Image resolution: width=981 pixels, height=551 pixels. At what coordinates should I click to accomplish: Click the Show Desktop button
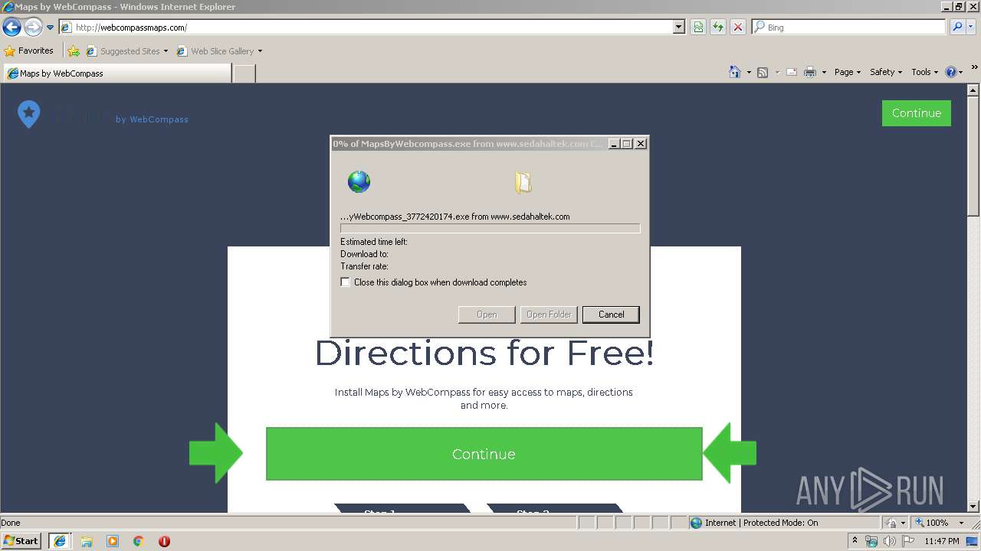[973, 541]
